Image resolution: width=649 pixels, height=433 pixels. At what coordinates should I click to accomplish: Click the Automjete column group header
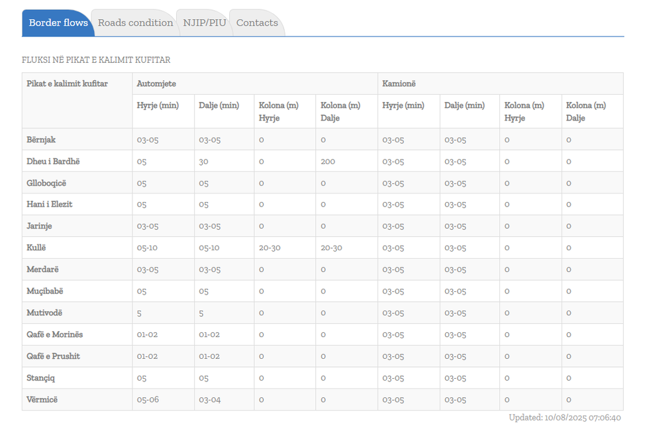[156, 84]
